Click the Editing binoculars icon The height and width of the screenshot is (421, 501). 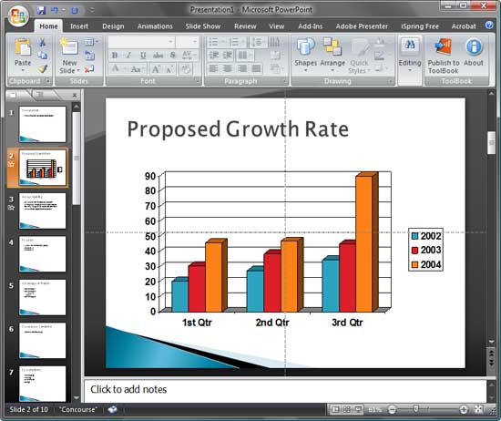coord(410,46)
